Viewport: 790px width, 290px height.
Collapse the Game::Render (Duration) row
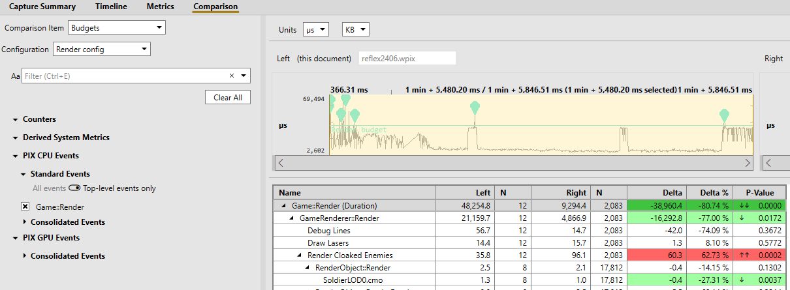[285, 206]
